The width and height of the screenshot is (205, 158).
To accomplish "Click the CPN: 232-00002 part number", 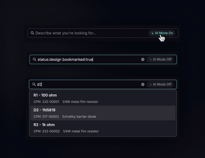I will pyautogui.click(x=46, y=131).
